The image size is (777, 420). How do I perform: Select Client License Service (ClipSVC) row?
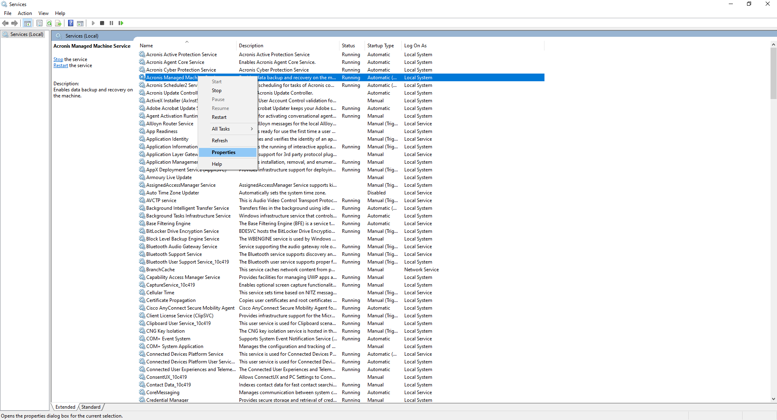coord(341,316)
